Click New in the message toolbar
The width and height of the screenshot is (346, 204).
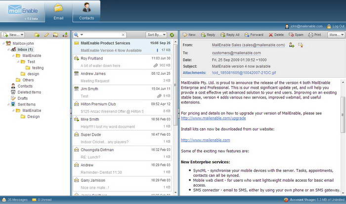[x=189, y=35]
